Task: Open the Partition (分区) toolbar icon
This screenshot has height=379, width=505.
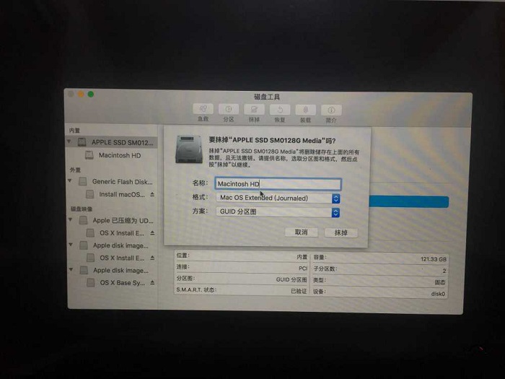Action: coord(229,109)
